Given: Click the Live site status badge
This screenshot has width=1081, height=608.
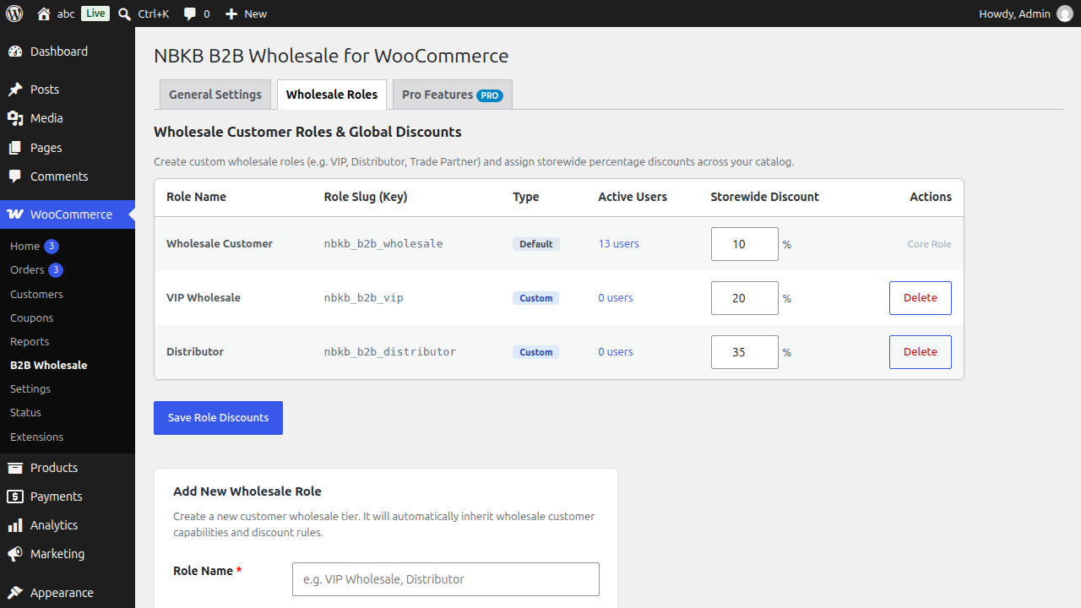Looking at the screenshot, I should pos(95,14).
